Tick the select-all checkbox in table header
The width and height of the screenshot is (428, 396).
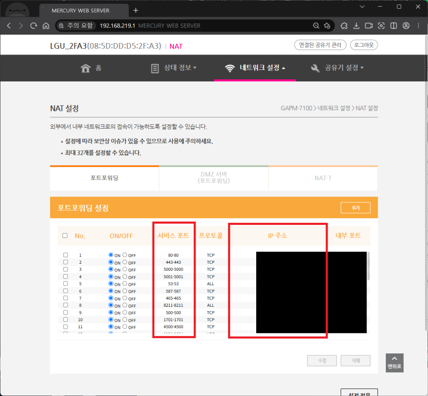coord(65,235)
